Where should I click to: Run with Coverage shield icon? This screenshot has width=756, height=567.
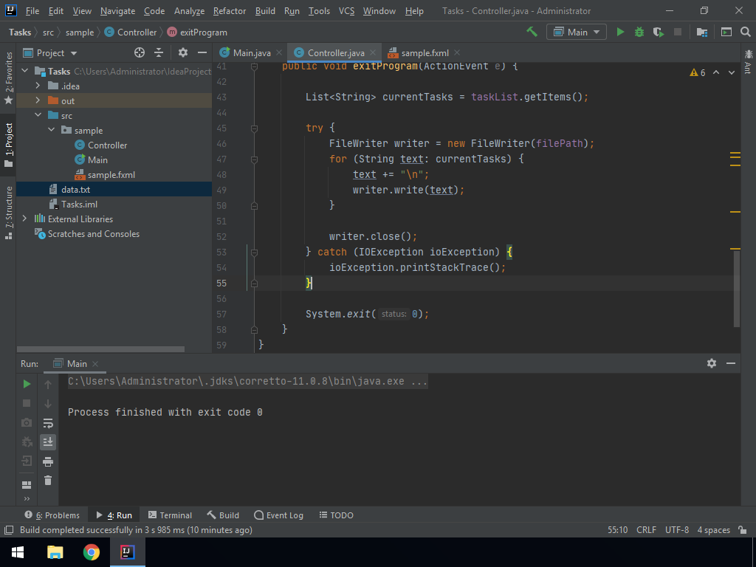(658, 32)
